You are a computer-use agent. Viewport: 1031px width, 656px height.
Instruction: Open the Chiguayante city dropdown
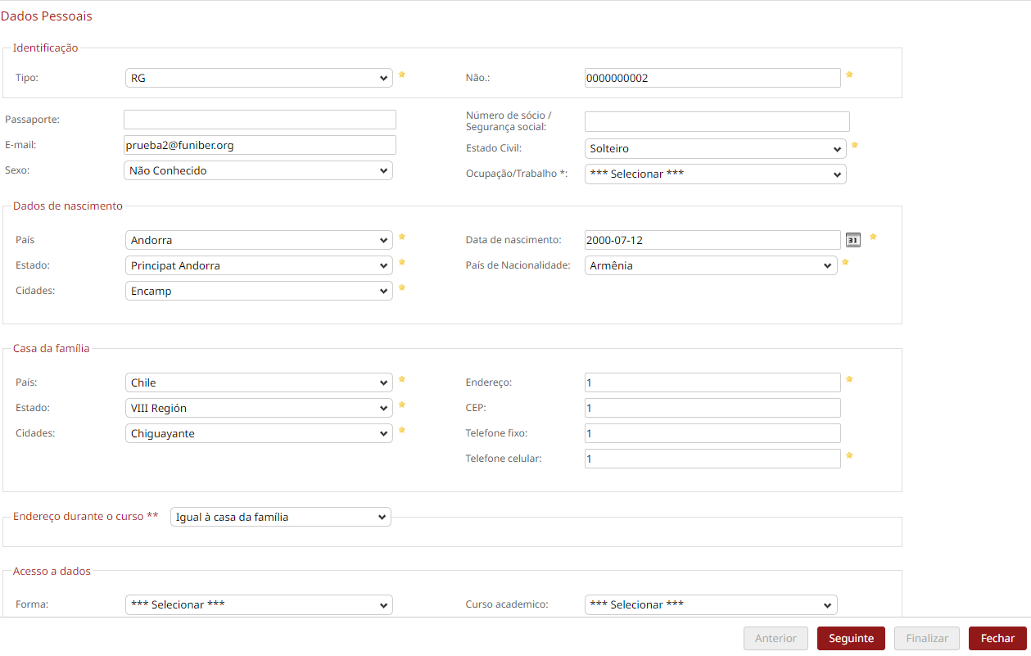click(x=258, y=433)
